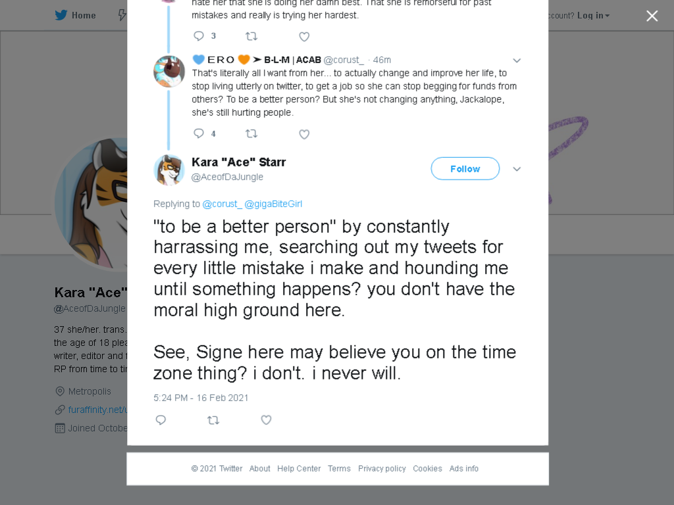Open the Privacy policy footer link
The image size is (674, 505).
point(382,468)
